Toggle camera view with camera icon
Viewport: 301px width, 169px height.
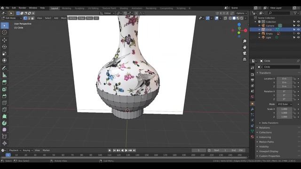point(245,53)
